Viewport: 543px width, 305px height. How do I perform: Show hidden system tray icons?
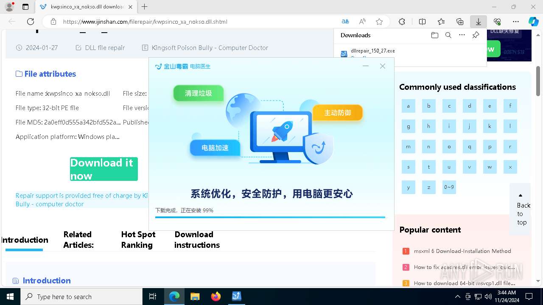(x=457, y=297)
